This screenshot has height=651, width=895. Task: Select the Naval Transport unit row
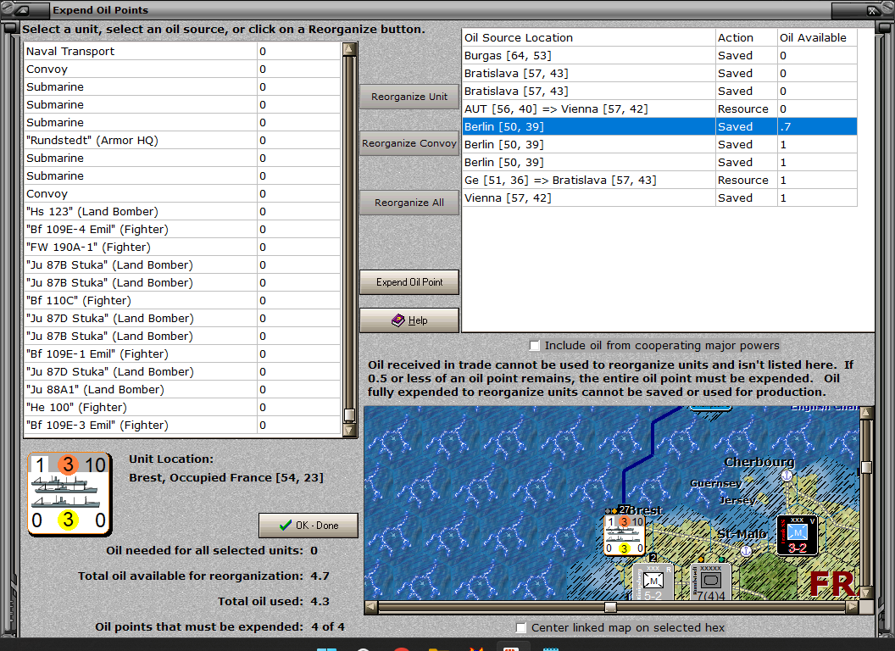point(182,52)
